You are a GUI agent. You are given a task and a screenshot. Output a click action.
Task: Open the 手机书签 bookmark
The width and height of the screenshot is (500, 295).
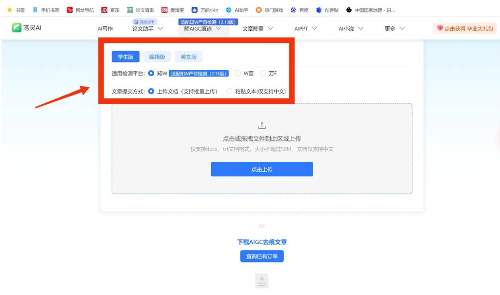click(46, 10)
